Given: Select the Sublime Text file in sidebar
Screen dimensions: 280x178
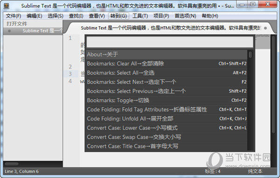Looking at the screenshot, I should (x=33, y=31).
